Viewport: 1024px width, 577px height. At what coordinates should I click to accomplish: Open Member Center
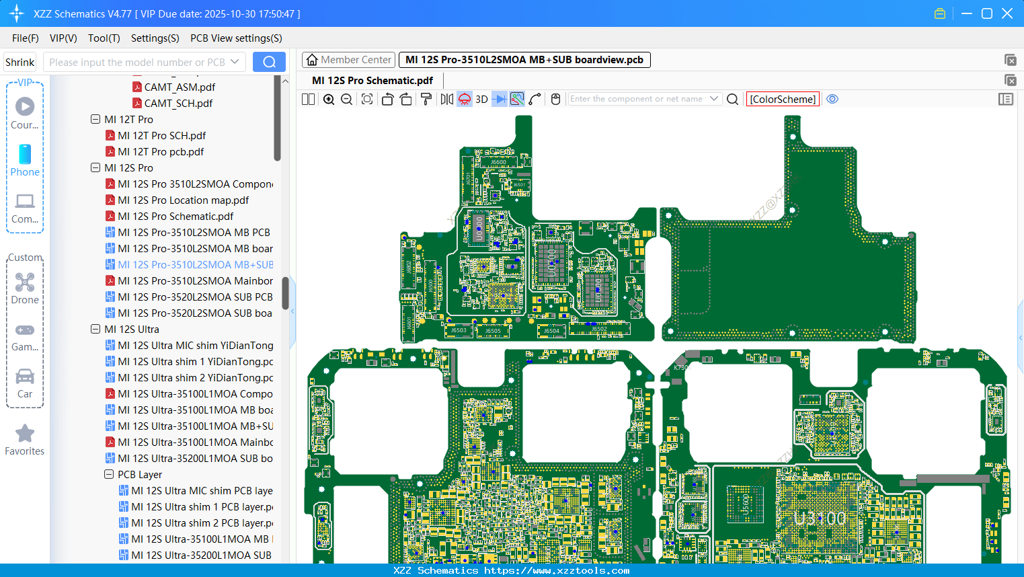click(348, 59)
